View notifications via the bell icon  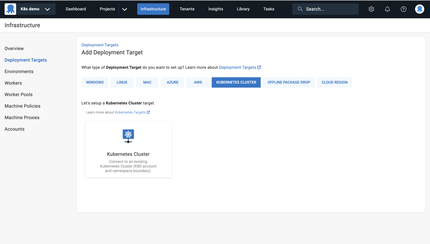tap(387, 9)
